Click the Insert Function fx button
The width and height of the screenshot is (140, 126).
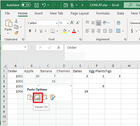(x=59, y=47)
